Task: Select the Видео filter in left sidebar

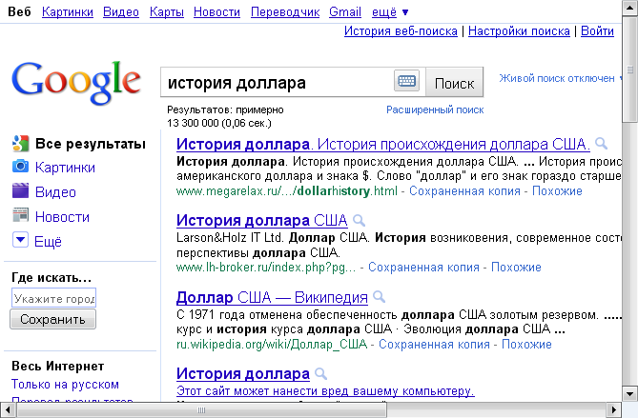Action: pos(55,192)
